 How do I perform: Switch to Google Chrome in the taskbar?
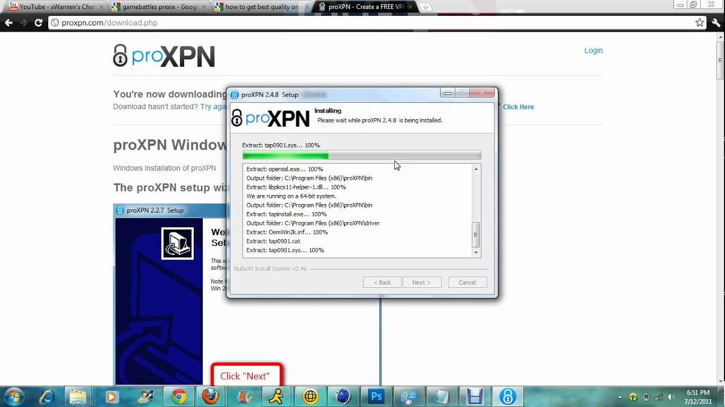click(x=179, y=397)
